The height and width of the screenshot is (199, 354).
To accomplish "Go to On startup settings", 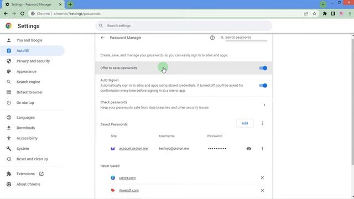I will (25, 102).
